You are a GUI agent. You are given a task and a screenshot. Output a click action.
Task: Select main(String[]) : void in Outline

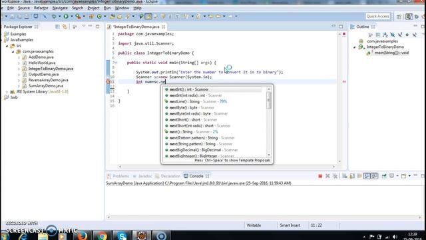click(391, 53)
